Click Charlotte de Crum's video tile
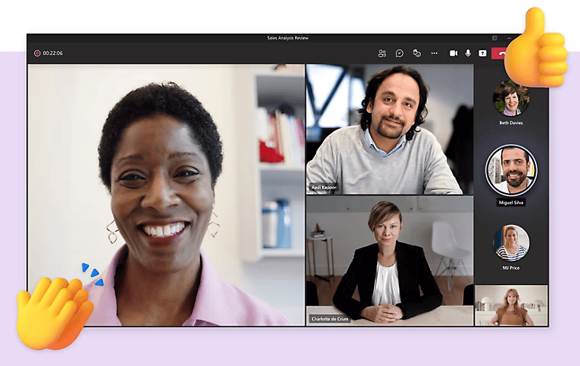The width and height of the screenshot is (580, 366). point(389,261)
